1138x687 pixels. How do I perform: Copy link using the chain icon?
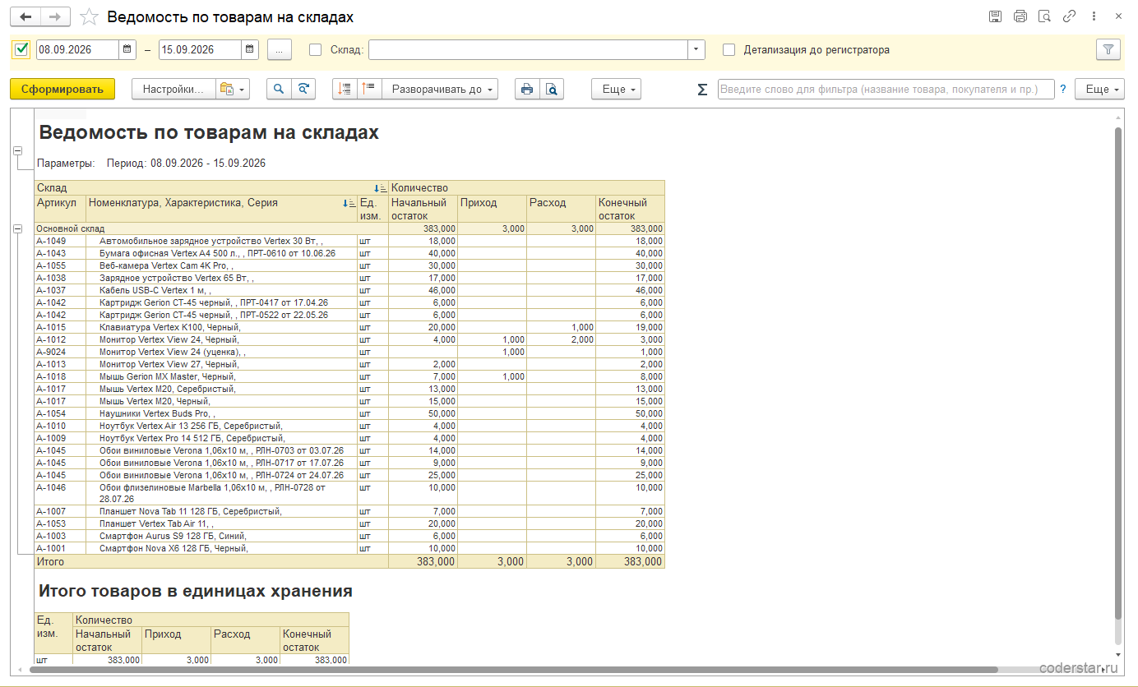(x=1070, y=16)
